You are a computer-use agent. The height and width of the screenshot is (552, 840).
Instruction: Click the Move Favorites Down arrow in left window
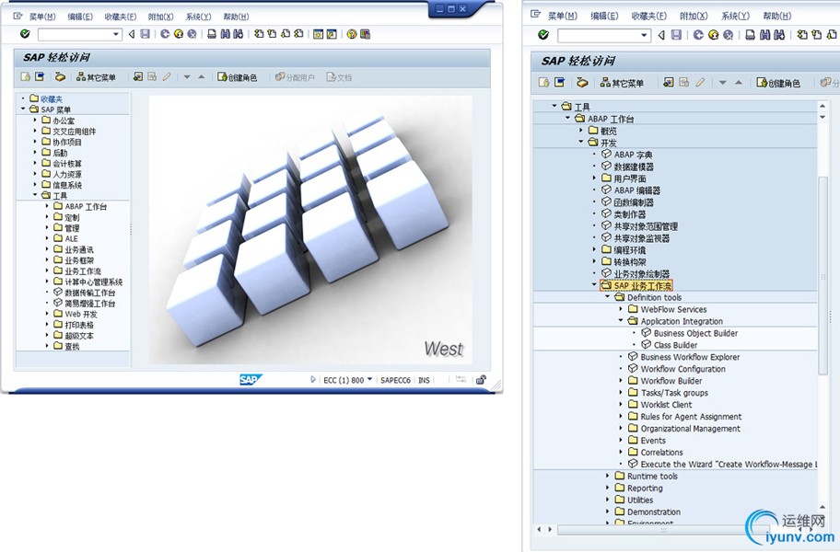point(187,77)
